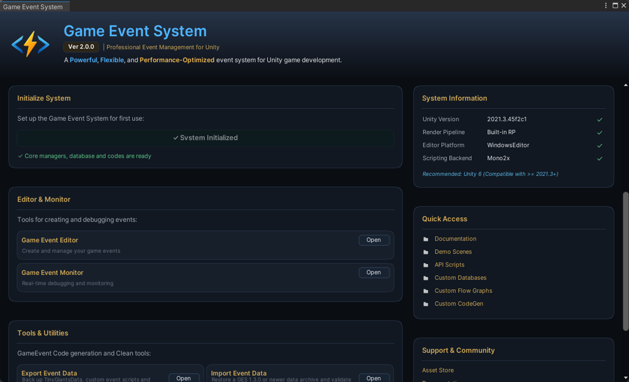Click the Real-time debugging and monitoring description
This screenshot has height=382, width=629.
point(68,283)
